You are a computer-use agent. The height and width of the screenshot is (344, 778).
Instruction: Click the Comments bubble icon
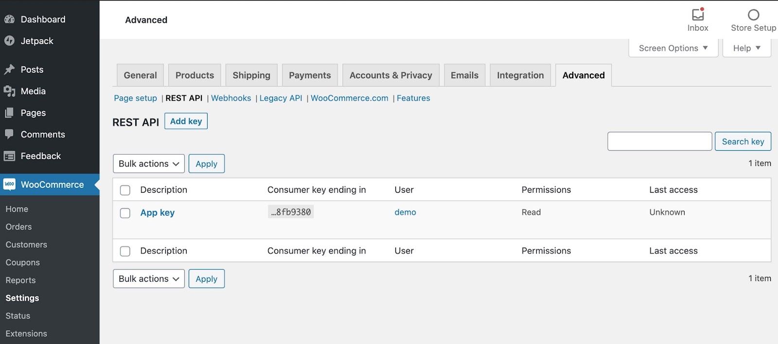tap(9, 134)
